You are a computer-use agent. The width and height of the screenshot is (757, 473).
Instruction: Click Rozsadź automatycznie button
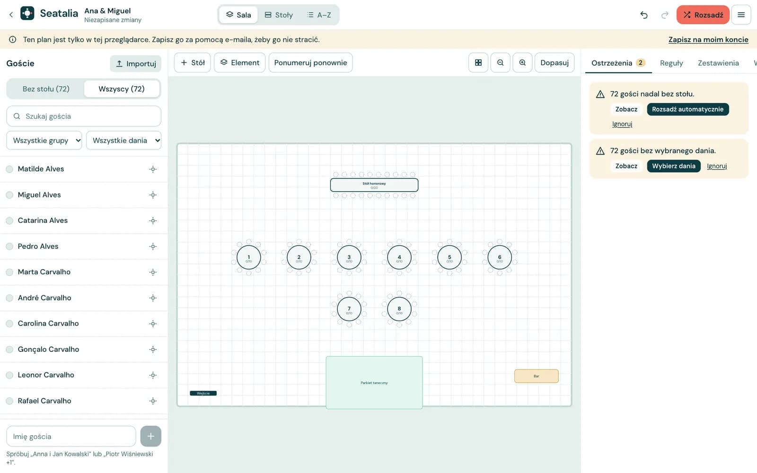[x=687, y=109]
